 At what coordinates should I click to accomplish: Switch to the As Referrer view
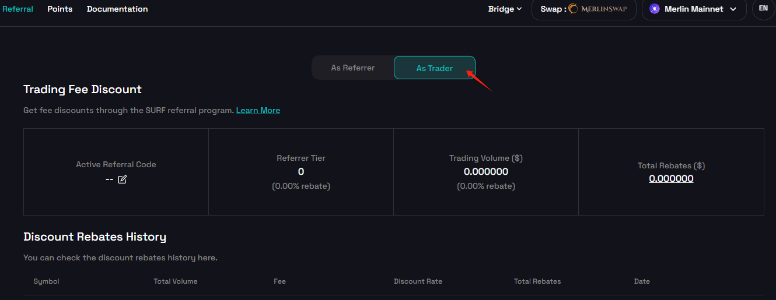(x=353, y=68)
